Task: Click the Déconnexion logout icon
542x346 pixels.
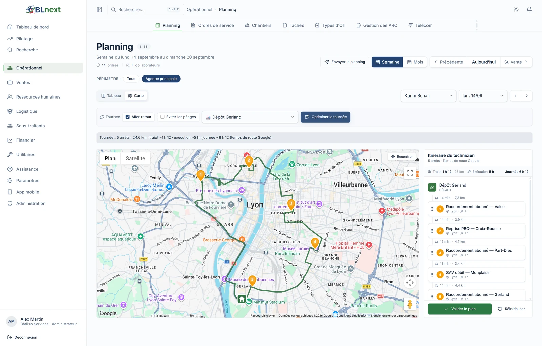Action: point(9,337)
